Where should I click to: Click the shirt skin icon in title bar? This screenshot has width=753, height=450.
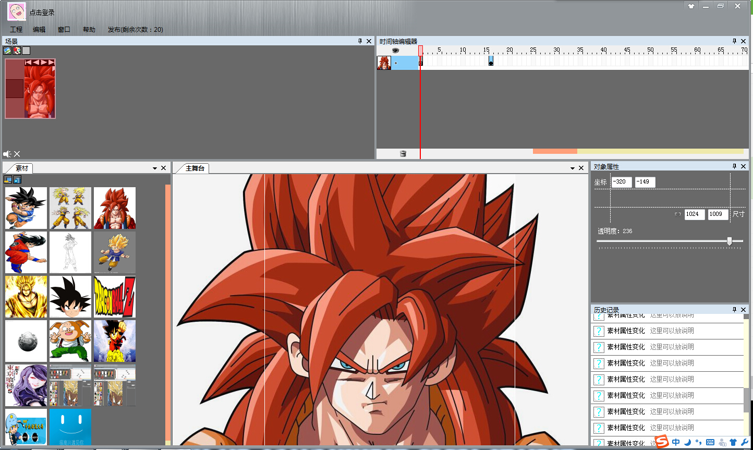click(691, 6)
